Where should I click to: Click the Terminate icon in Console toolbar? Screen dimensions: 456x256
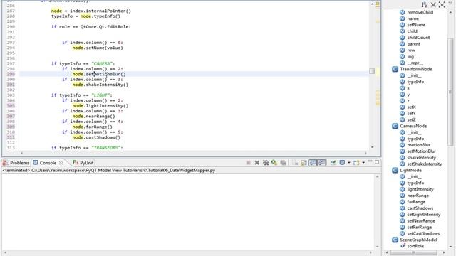point(248,163)
